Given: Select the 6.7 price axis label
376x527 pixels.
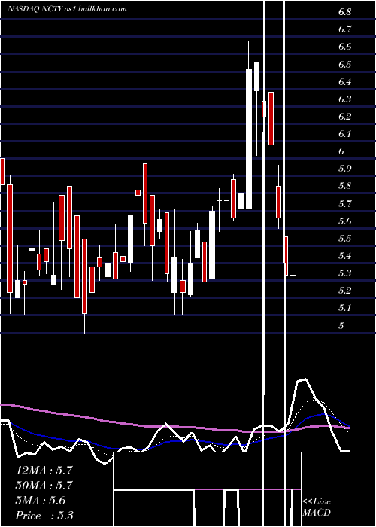Looking at the screenshot, I should pyautogui.click(x=344, y=29).
